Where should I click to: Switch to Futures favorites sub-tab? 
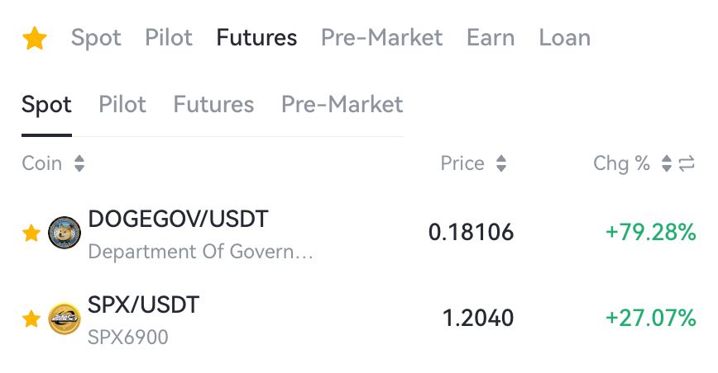click(x=213, y=104)
